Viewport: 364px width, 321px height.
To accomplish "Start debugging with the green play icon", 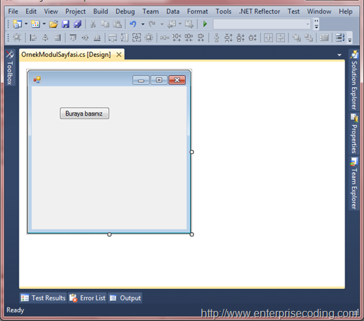I will coord(205,24).
